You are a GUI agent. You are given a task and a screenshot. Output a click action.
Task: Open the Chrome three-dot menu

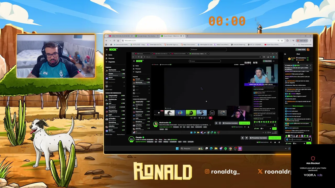(311, 41)
